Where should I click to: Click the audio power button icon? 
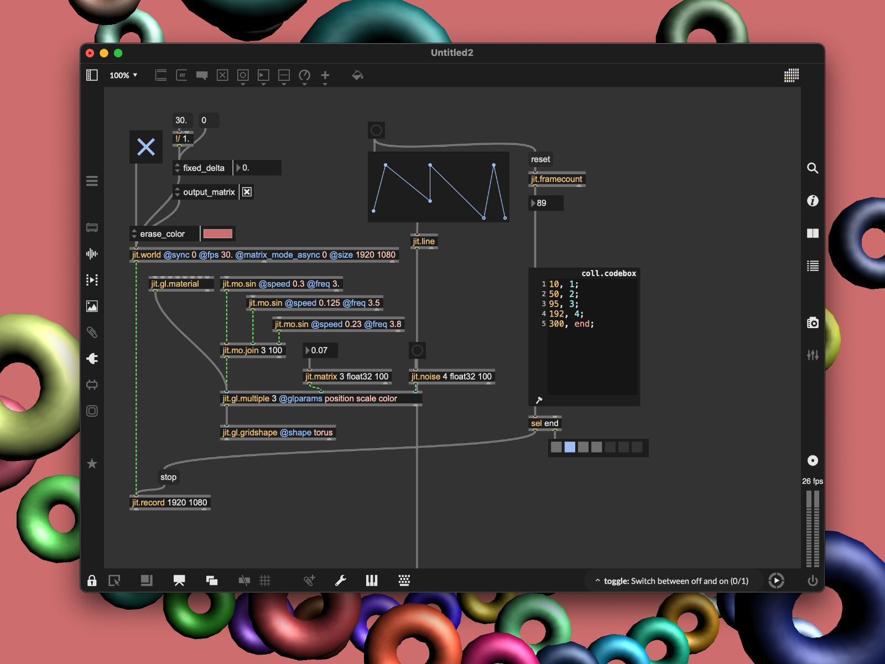click(813, 580)
